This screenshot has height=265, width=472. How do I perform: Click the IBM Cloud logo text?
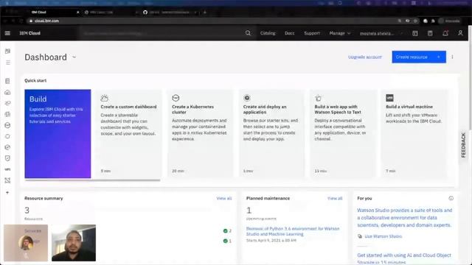coord(29,33)
